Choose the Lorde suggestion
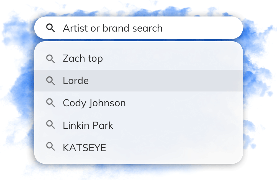 (x=138, y=81)
